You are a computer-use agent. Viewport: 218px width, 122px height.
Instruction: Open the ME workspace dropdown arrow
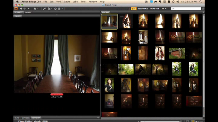click(165, 8)
